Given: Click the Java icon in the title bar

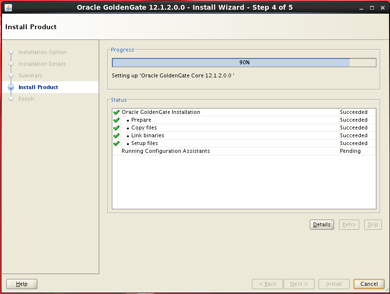Looking at the screenshot, I should pos(8,7).
